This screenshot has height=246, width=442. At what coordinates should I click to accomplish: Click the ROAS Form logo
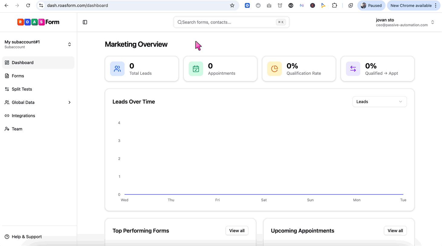pos(38,22)
